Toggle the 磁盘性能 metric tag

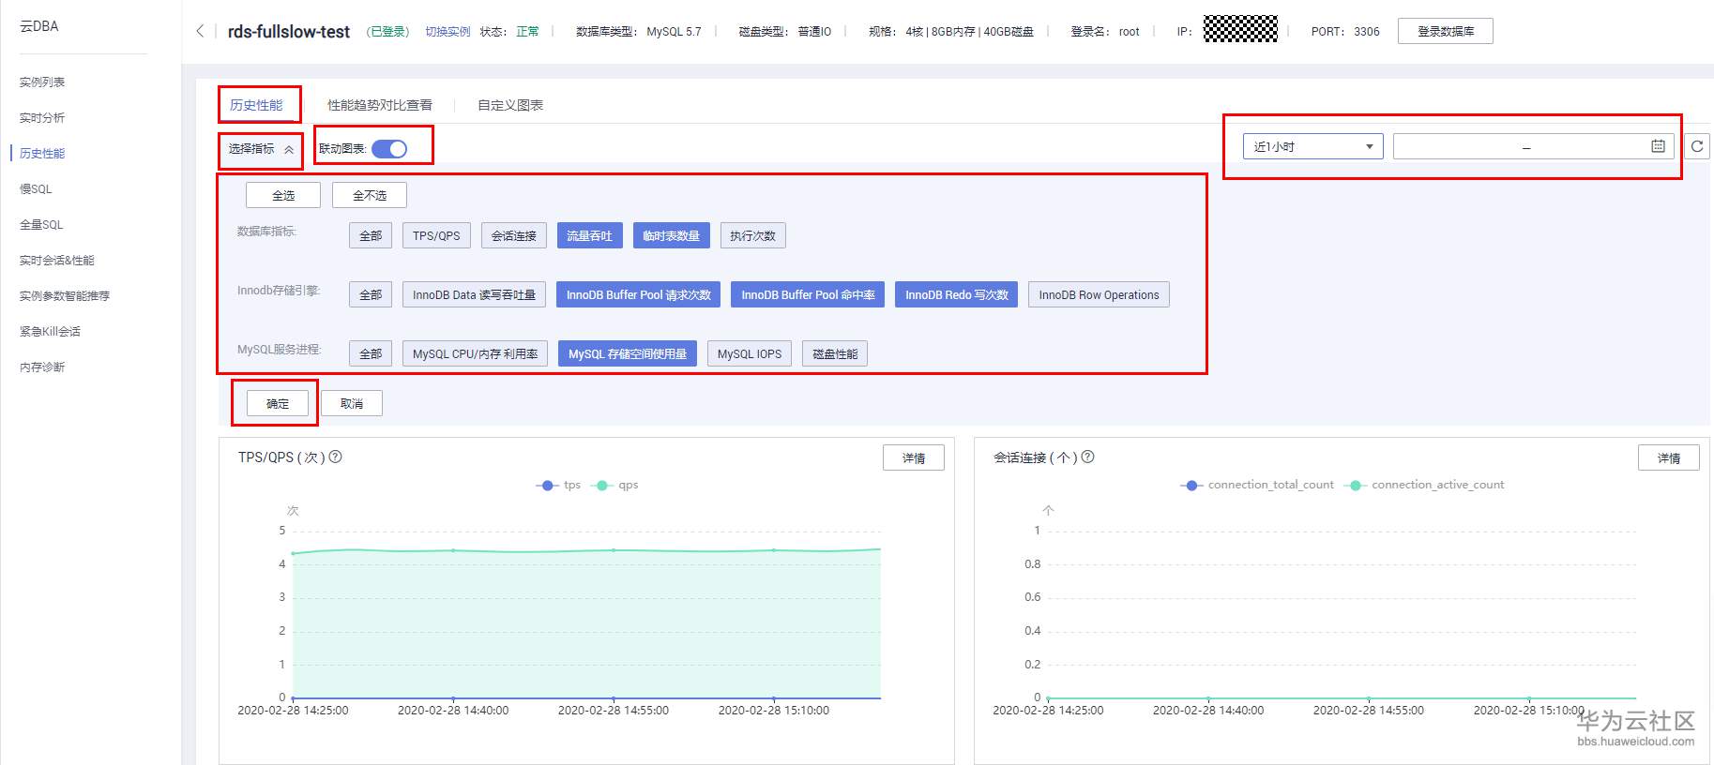click(x=835, y=353)
